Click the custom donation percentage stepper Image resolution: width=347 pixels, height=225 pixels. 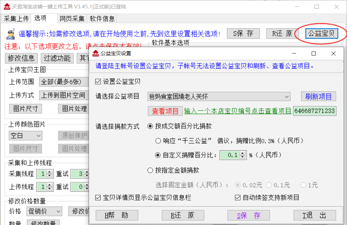[242, 155]
